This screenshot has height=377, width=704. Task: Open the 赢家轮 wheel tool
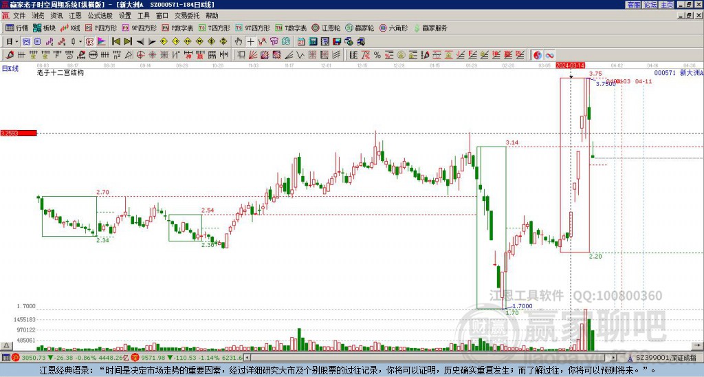(x=360, y=28)
